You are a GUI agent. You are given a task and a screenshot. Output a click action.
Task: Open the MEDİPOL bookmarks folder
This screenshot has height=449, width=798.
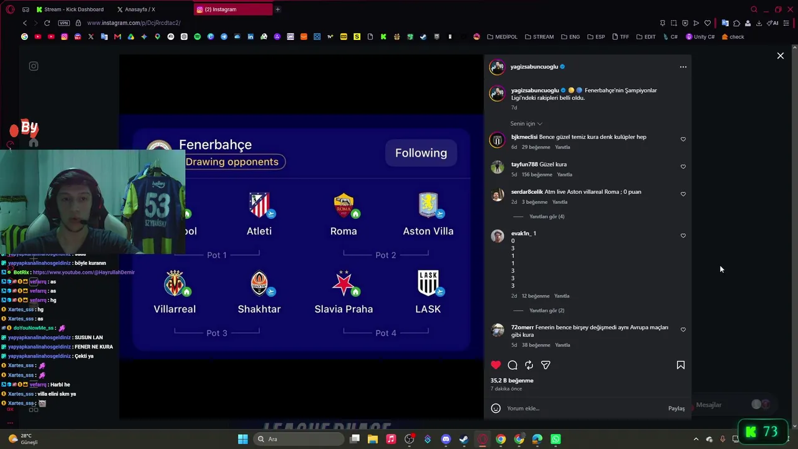point(502,37)
